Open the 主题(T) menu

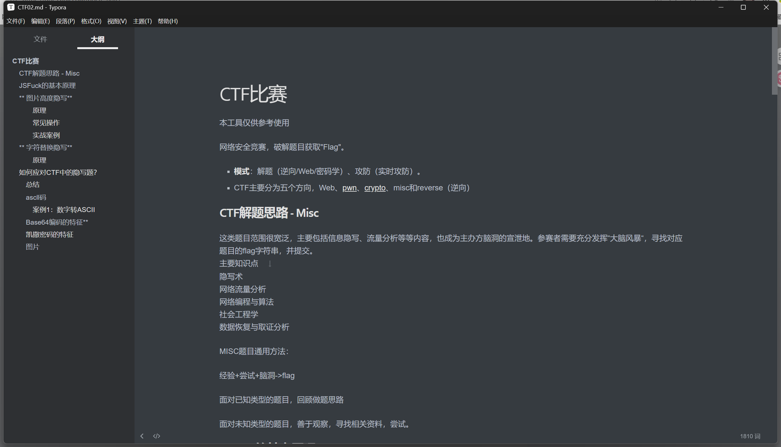click(142, 21)
